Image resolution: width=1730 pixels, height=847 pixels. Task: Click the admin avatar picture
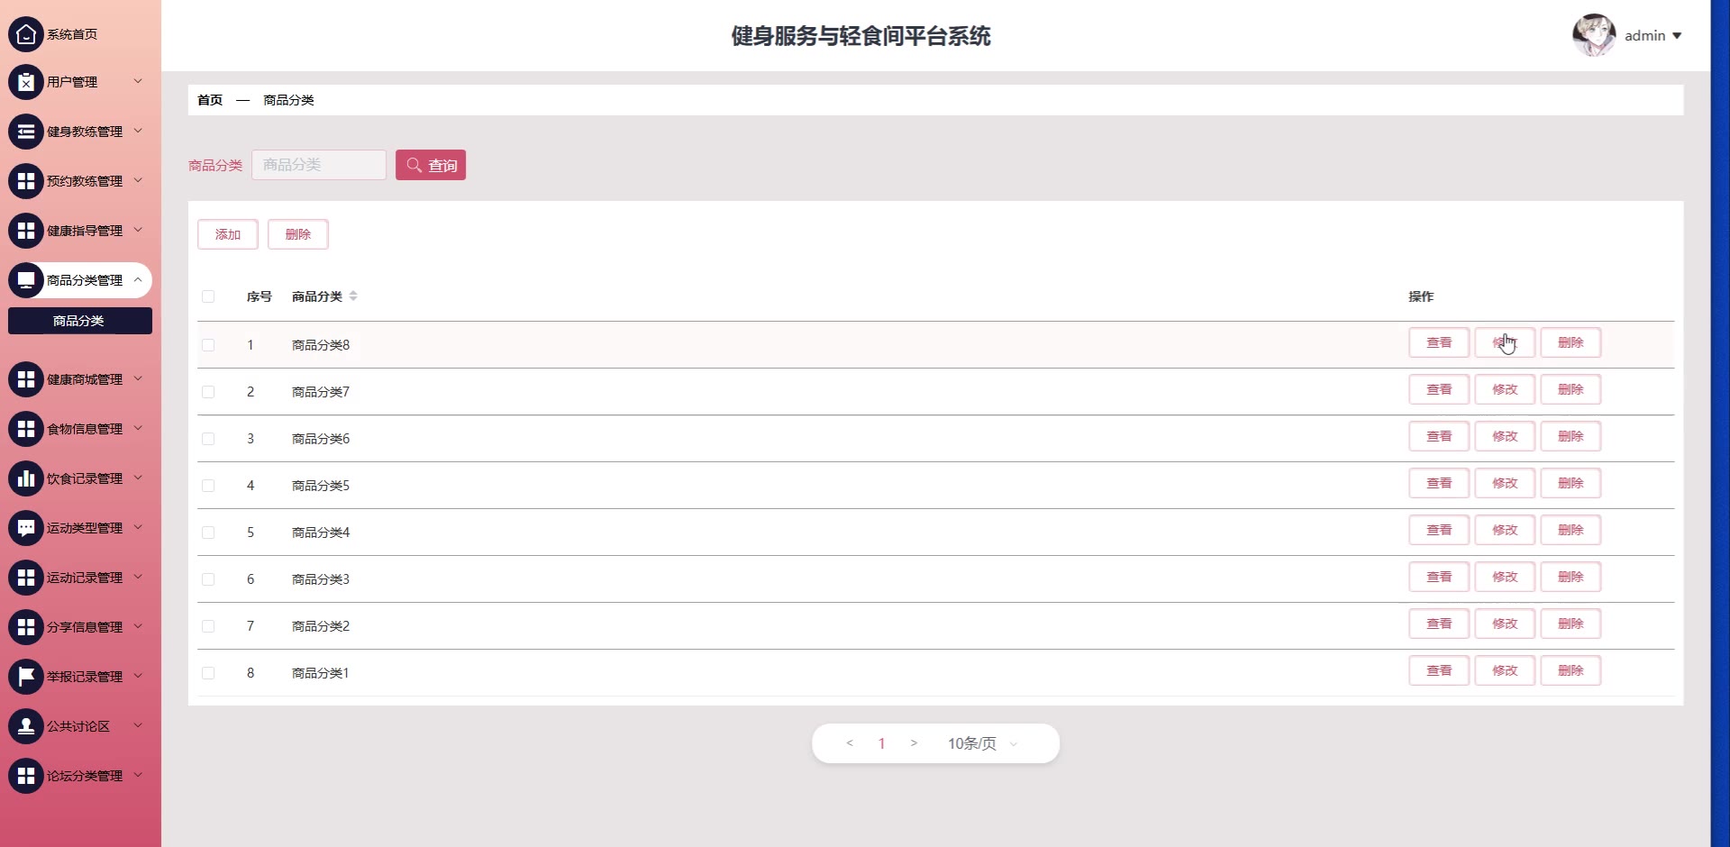tap(1593, 35)
